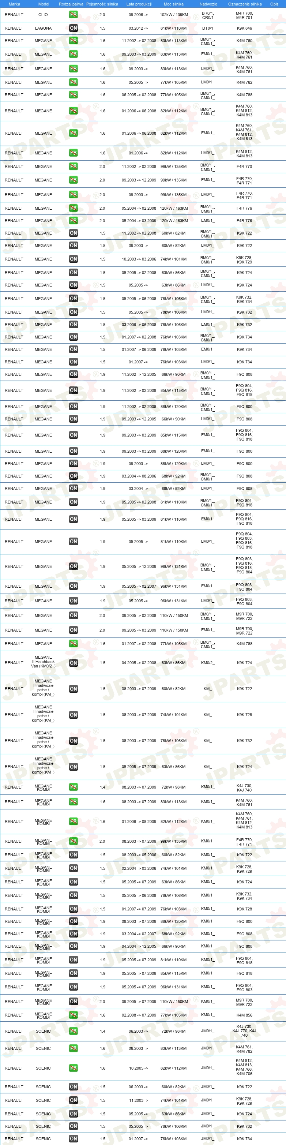
Task: Click the Marka column header
Action: coord(14,4)
